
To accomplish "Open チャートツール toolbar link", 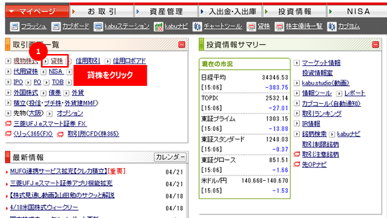I will click(222, 26).
